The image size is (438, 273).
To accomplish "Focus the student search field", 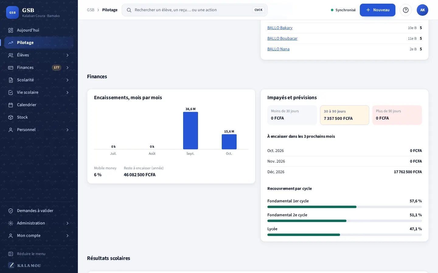I will [195, 10].
